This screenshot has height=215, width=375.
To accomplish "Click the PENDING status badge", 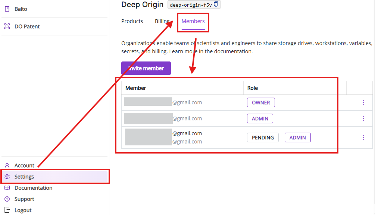I will tap(263, 137).
